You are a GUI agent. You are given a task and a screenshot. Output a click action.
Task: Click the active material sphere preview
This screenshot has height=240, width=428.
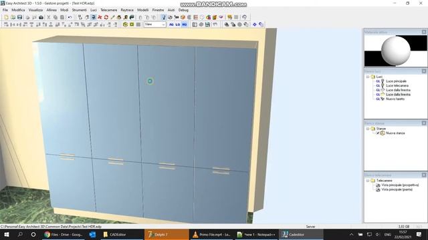(395, 51)
